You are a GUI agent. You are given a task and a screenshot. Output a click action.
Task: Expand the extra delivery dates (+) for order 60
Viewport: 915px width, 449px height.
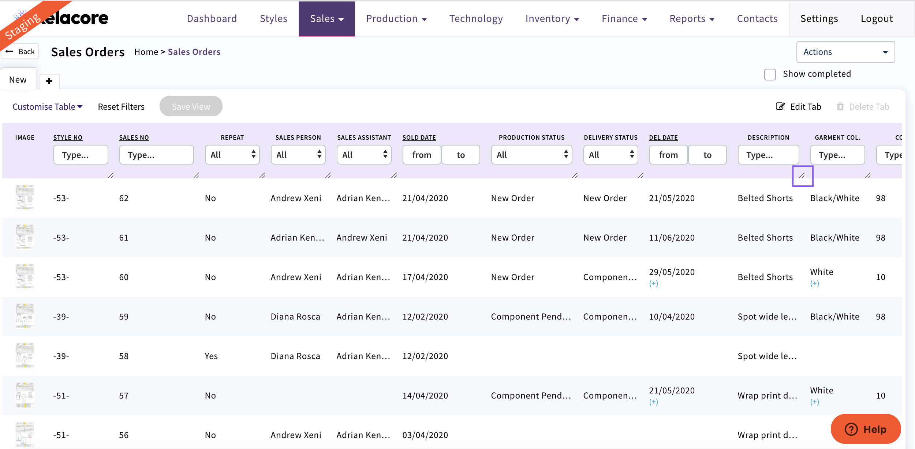click(653, 283)
